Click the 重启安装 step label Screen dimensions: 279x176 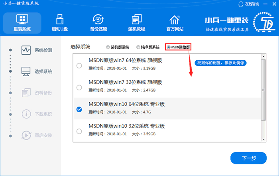click(43, 135)
